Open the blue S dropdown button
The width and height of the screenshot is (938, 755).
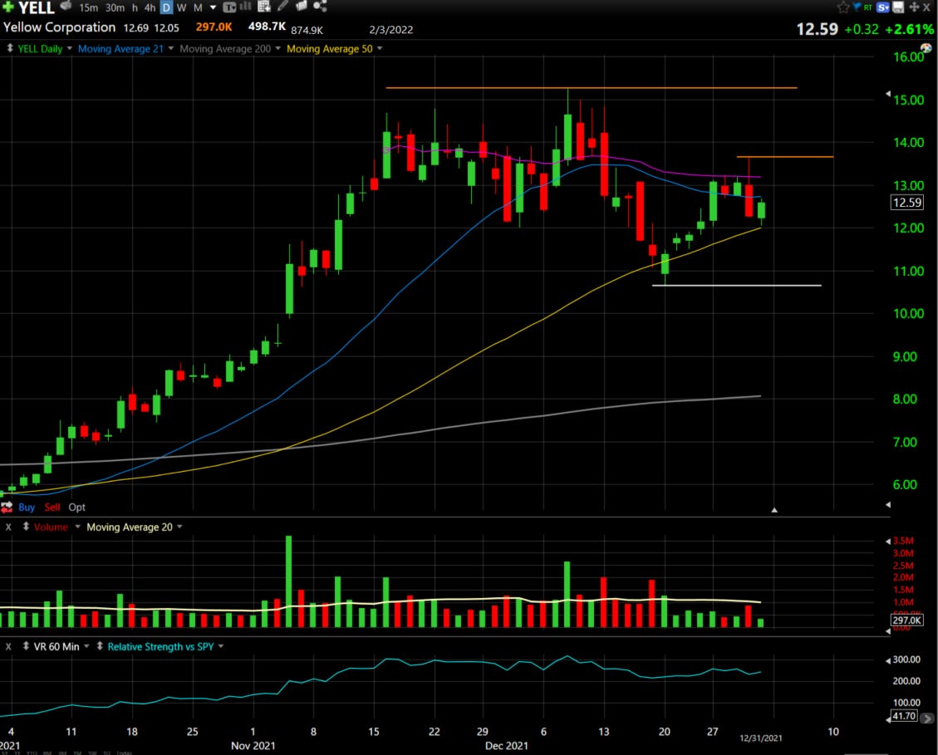[883, 7]
